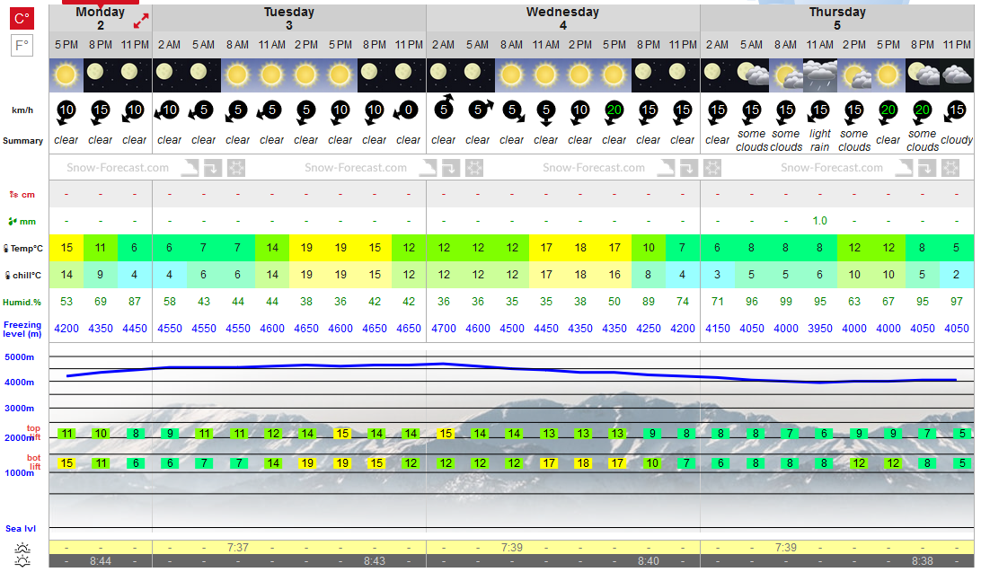The width and height of the screenshot is (981, 572).
Task: Select the Tuesday 3 day header
Action: (x=289, y=18)
